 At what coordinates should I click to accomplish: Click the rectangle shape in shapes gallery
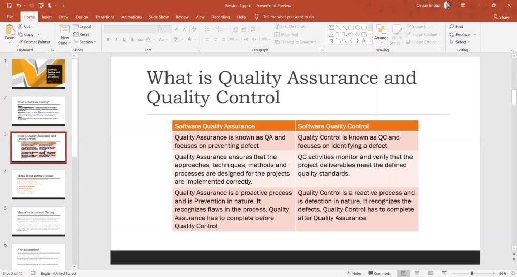tap(351, 28)
